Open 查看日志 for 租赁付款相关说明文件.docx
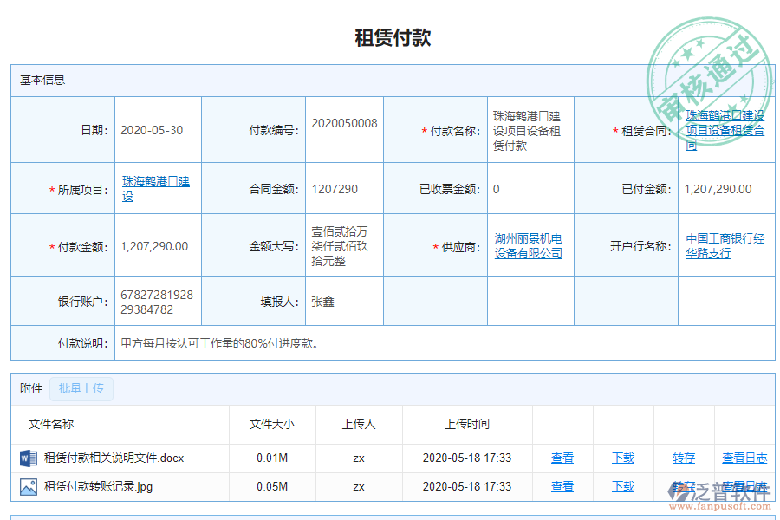Viewport: 780px width, 520px height. pyautogui.click(x=744, y=458)
